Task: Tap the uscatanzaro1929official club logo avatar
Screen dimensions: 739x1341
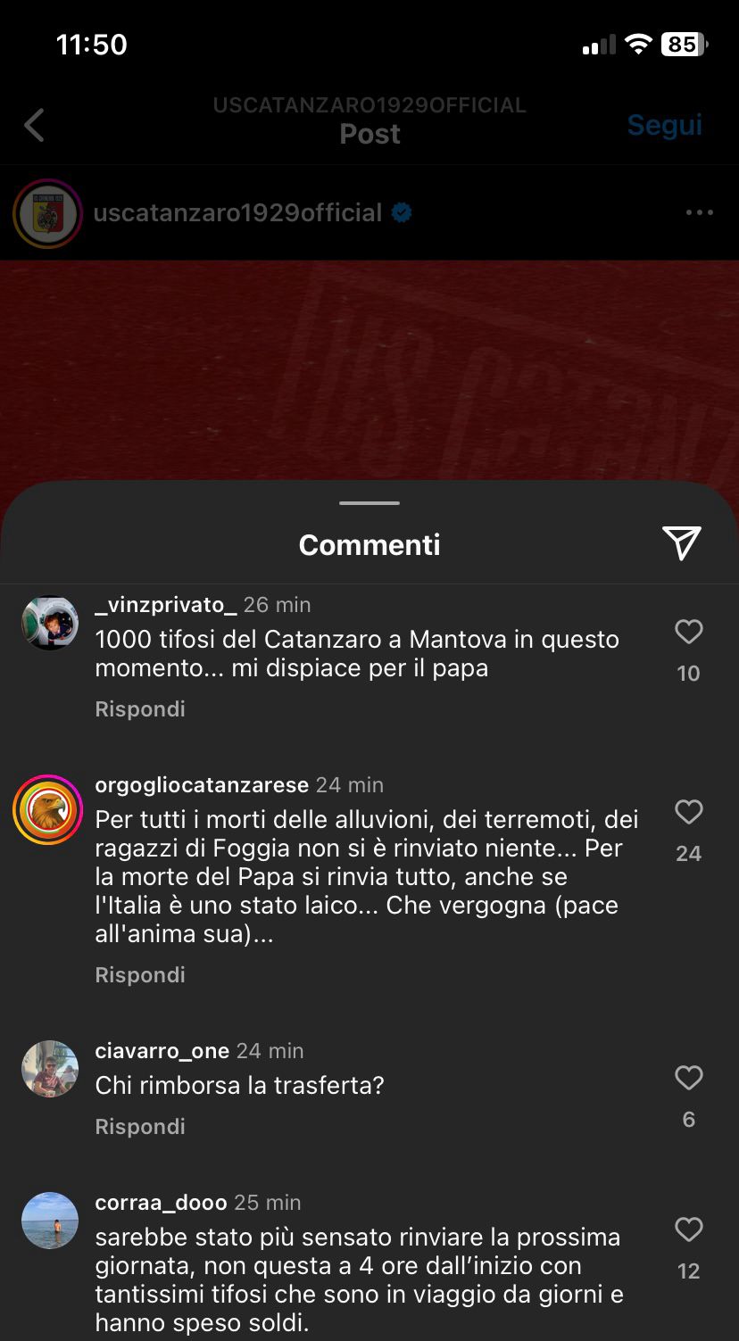Action: (x=48, y=213)
